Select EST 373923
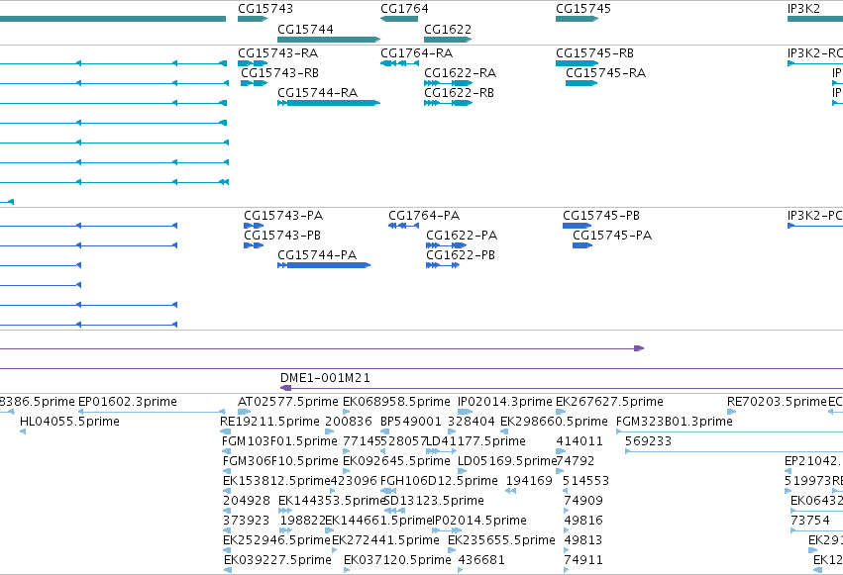This screenshot has width=843, height=575. 247,521
